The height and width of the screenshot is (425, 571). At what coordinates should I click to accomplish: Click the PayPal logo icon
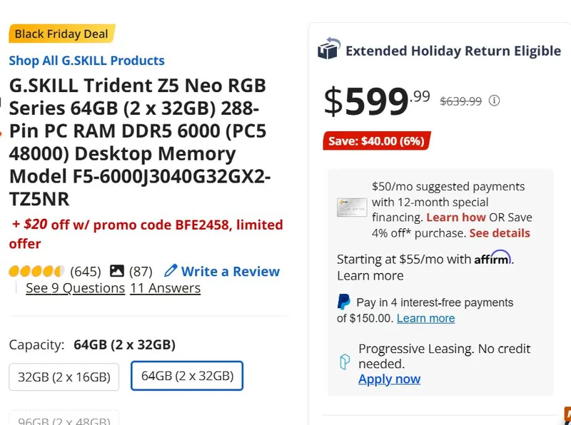pos(344,302)
